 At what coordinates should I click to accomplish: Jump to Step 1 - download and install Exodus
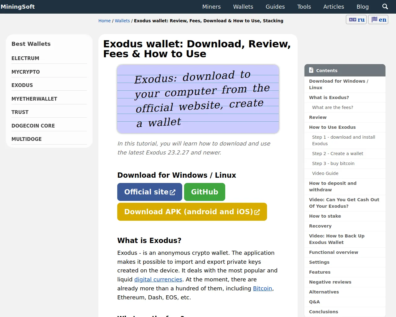[x=345, y=140]
